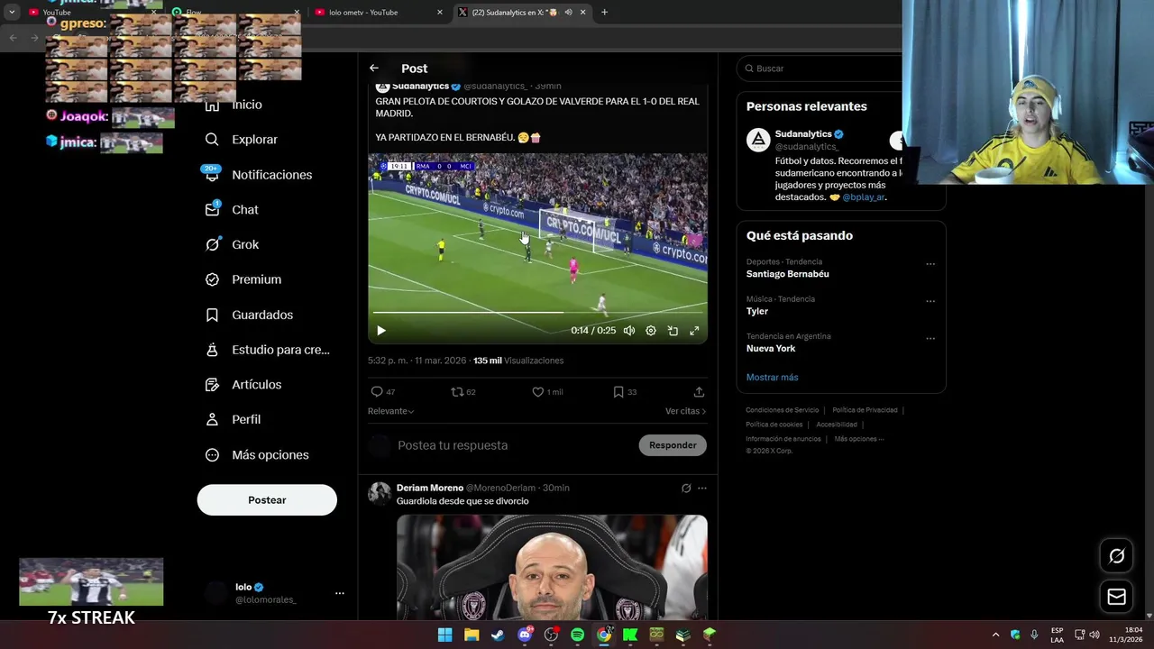Click the repost icon
This screenshot has height=649, width=1154.
click(457, 392)
